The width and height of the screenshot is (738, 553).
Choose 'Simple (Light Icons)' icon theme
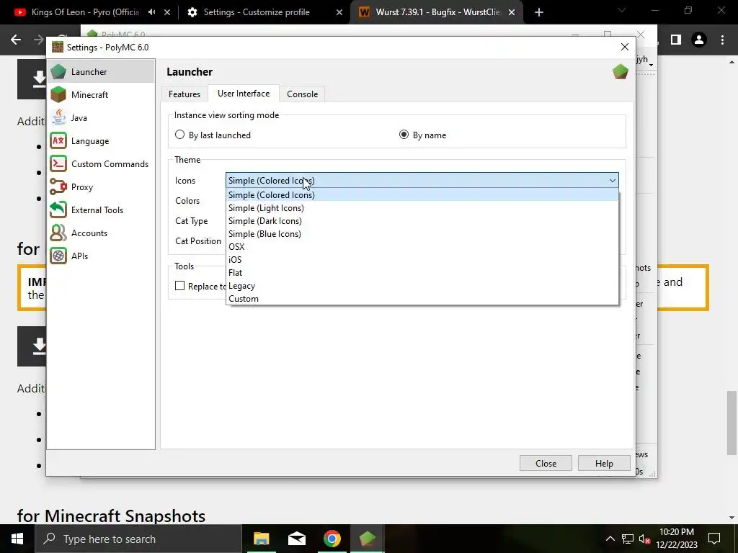[x=422, y=208]
